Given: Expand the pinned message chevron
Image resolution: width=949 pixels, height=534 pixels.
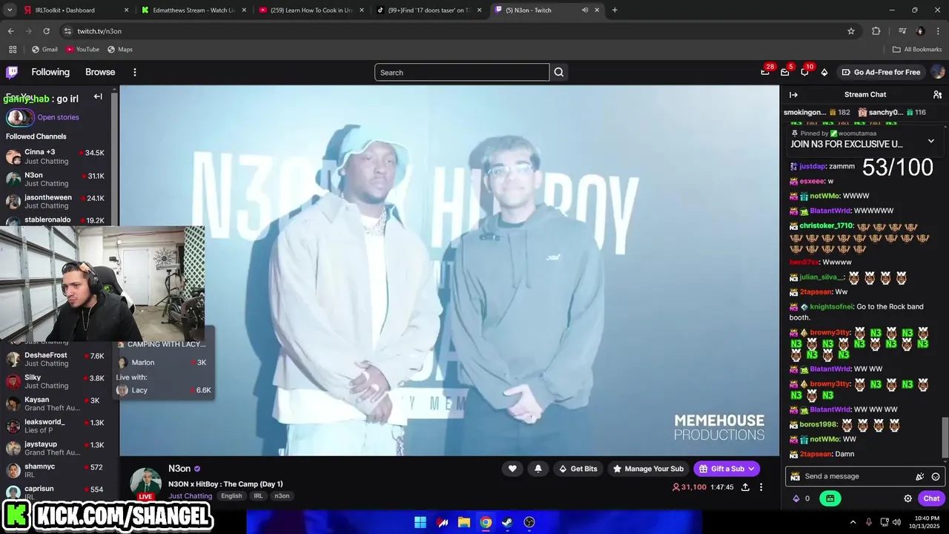Looking at the screenshot, I should (931, 141).
